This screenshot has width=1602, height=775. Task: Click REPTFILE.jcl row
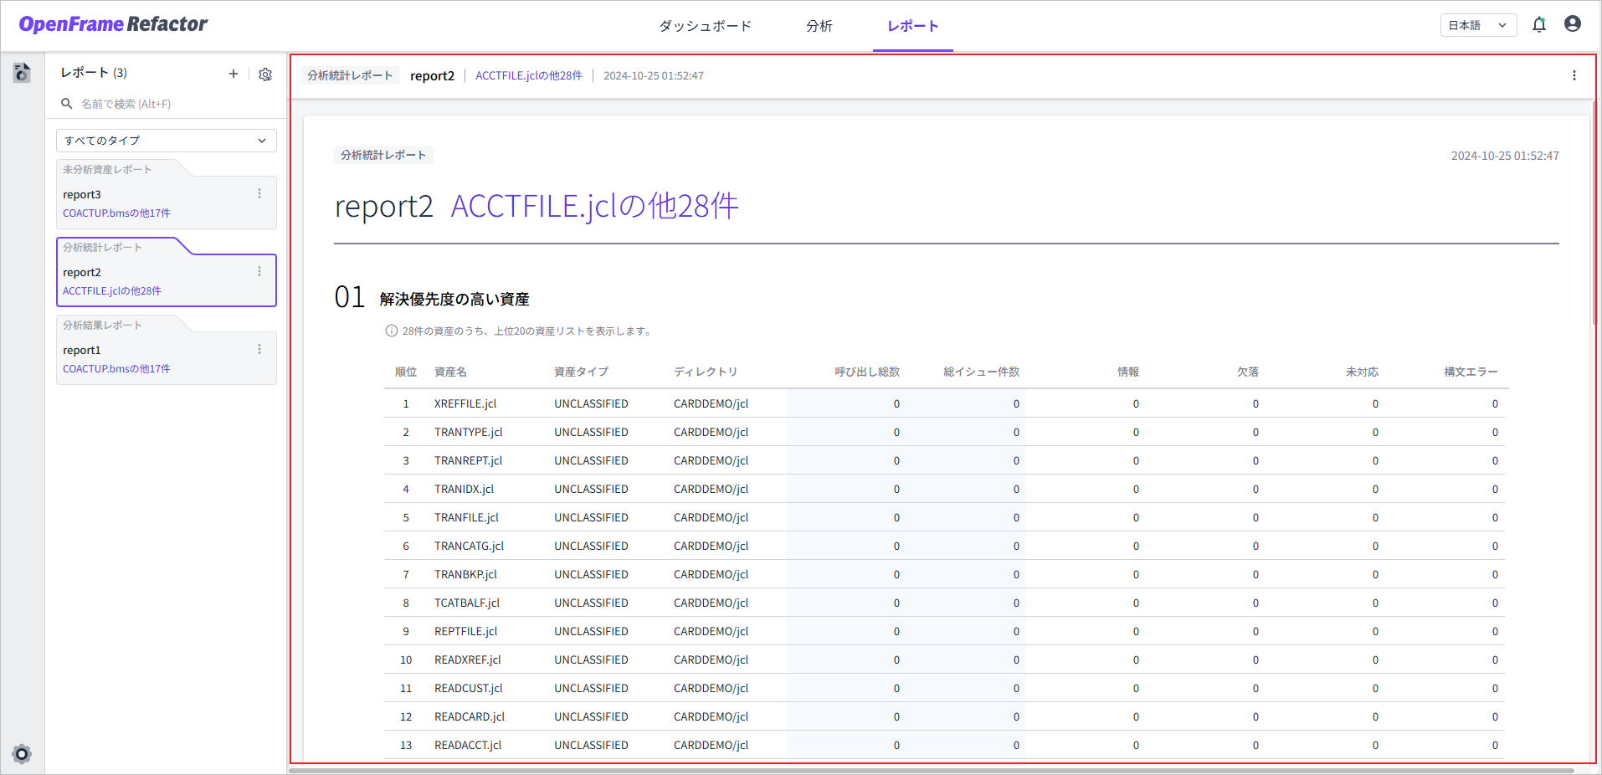tap(944, 631)
